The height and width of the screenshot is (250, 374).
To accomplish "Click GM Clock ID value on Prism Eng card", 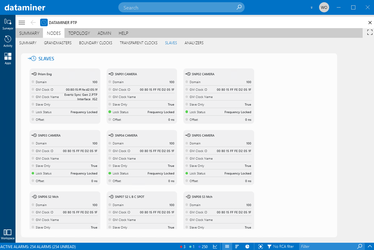I will pyautogui.click(x=81, y=90).
